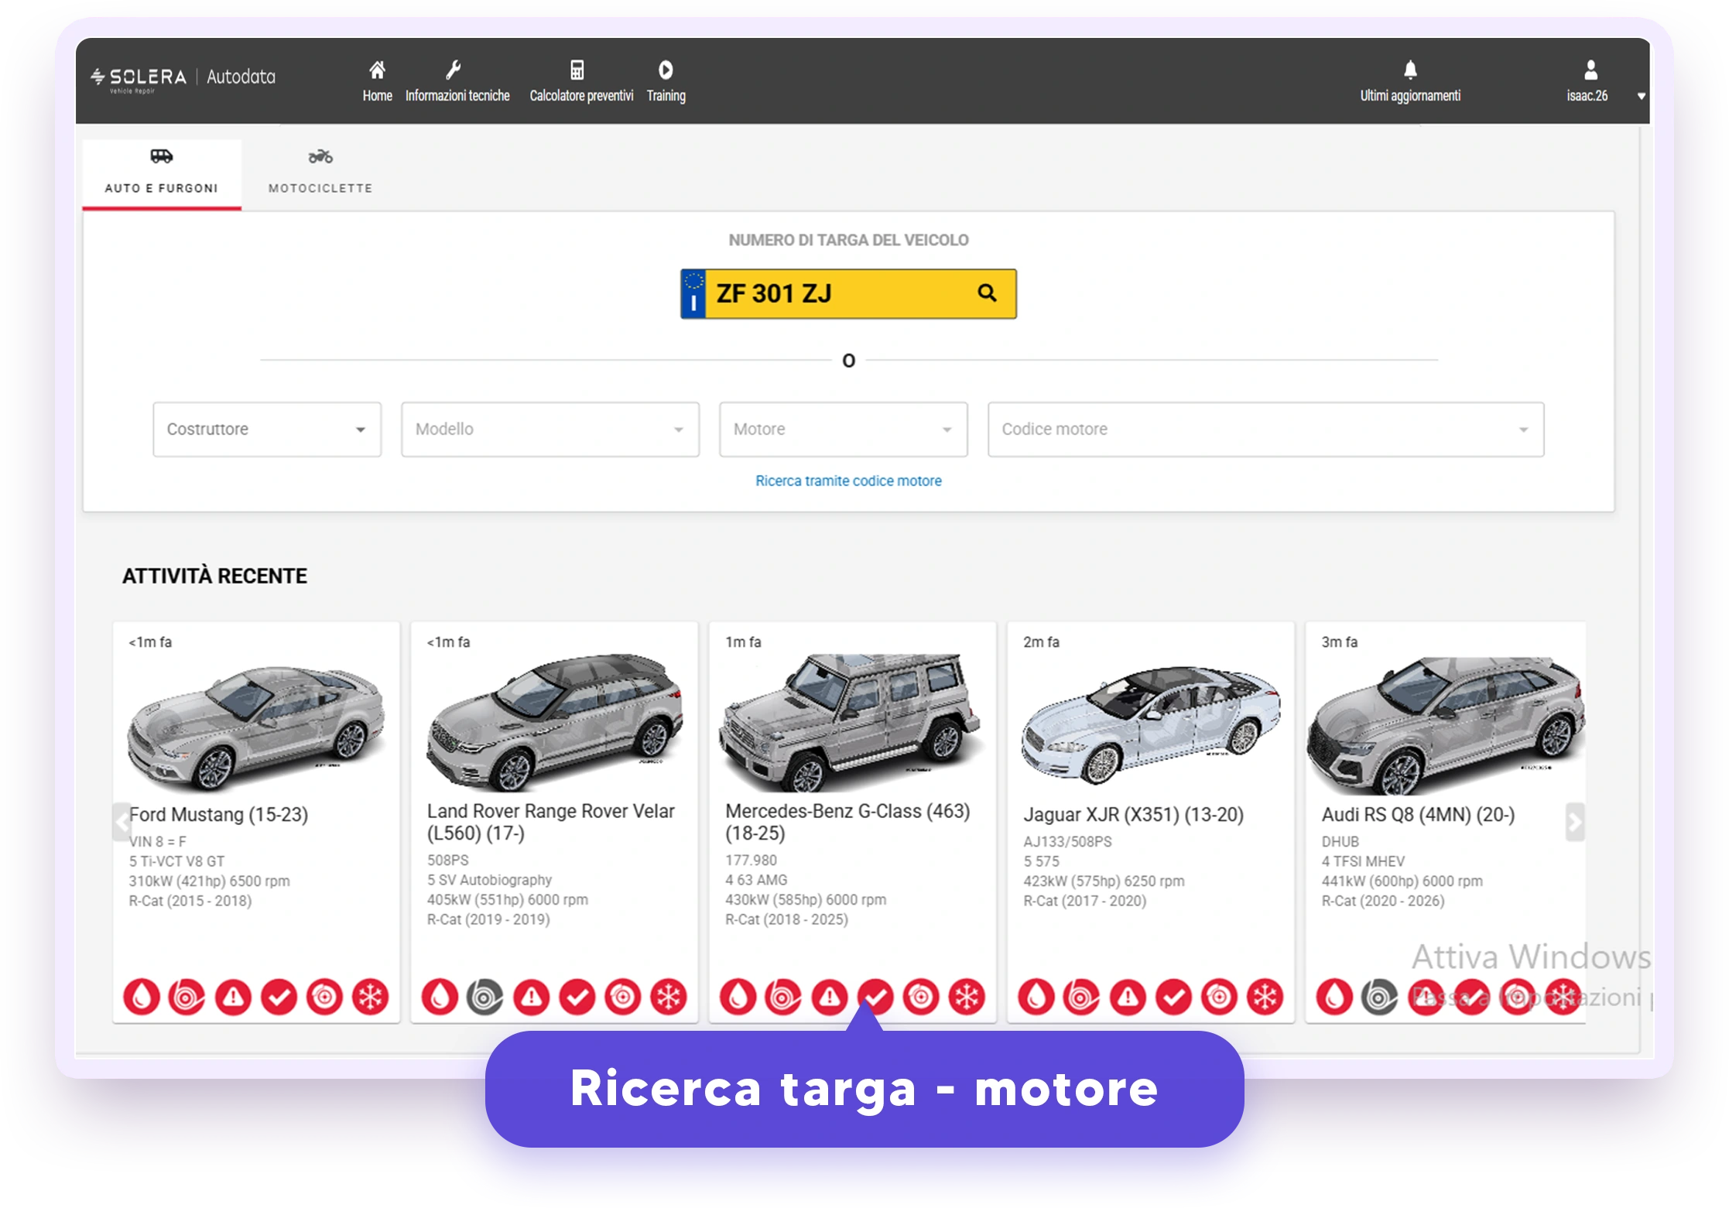The image size is (1729, 1208).
Task: Select the Audi RS Q8 car thumbnail
Action: click(1446, 726)
